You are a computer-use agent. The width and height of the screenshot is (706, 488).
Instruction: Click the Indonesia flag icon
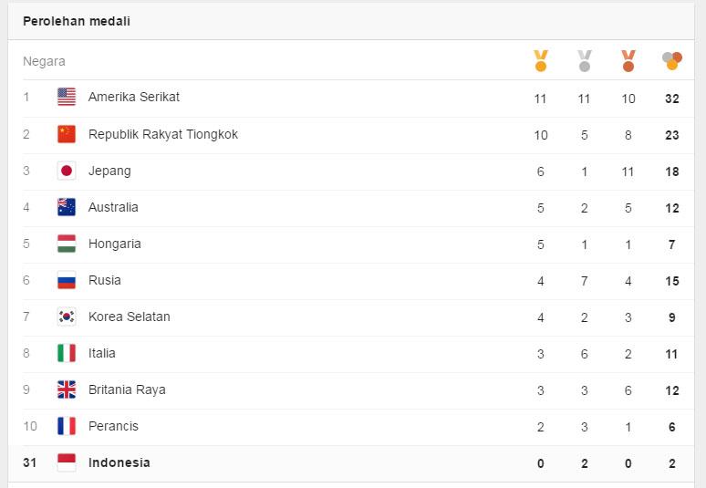tap(67, 462)
